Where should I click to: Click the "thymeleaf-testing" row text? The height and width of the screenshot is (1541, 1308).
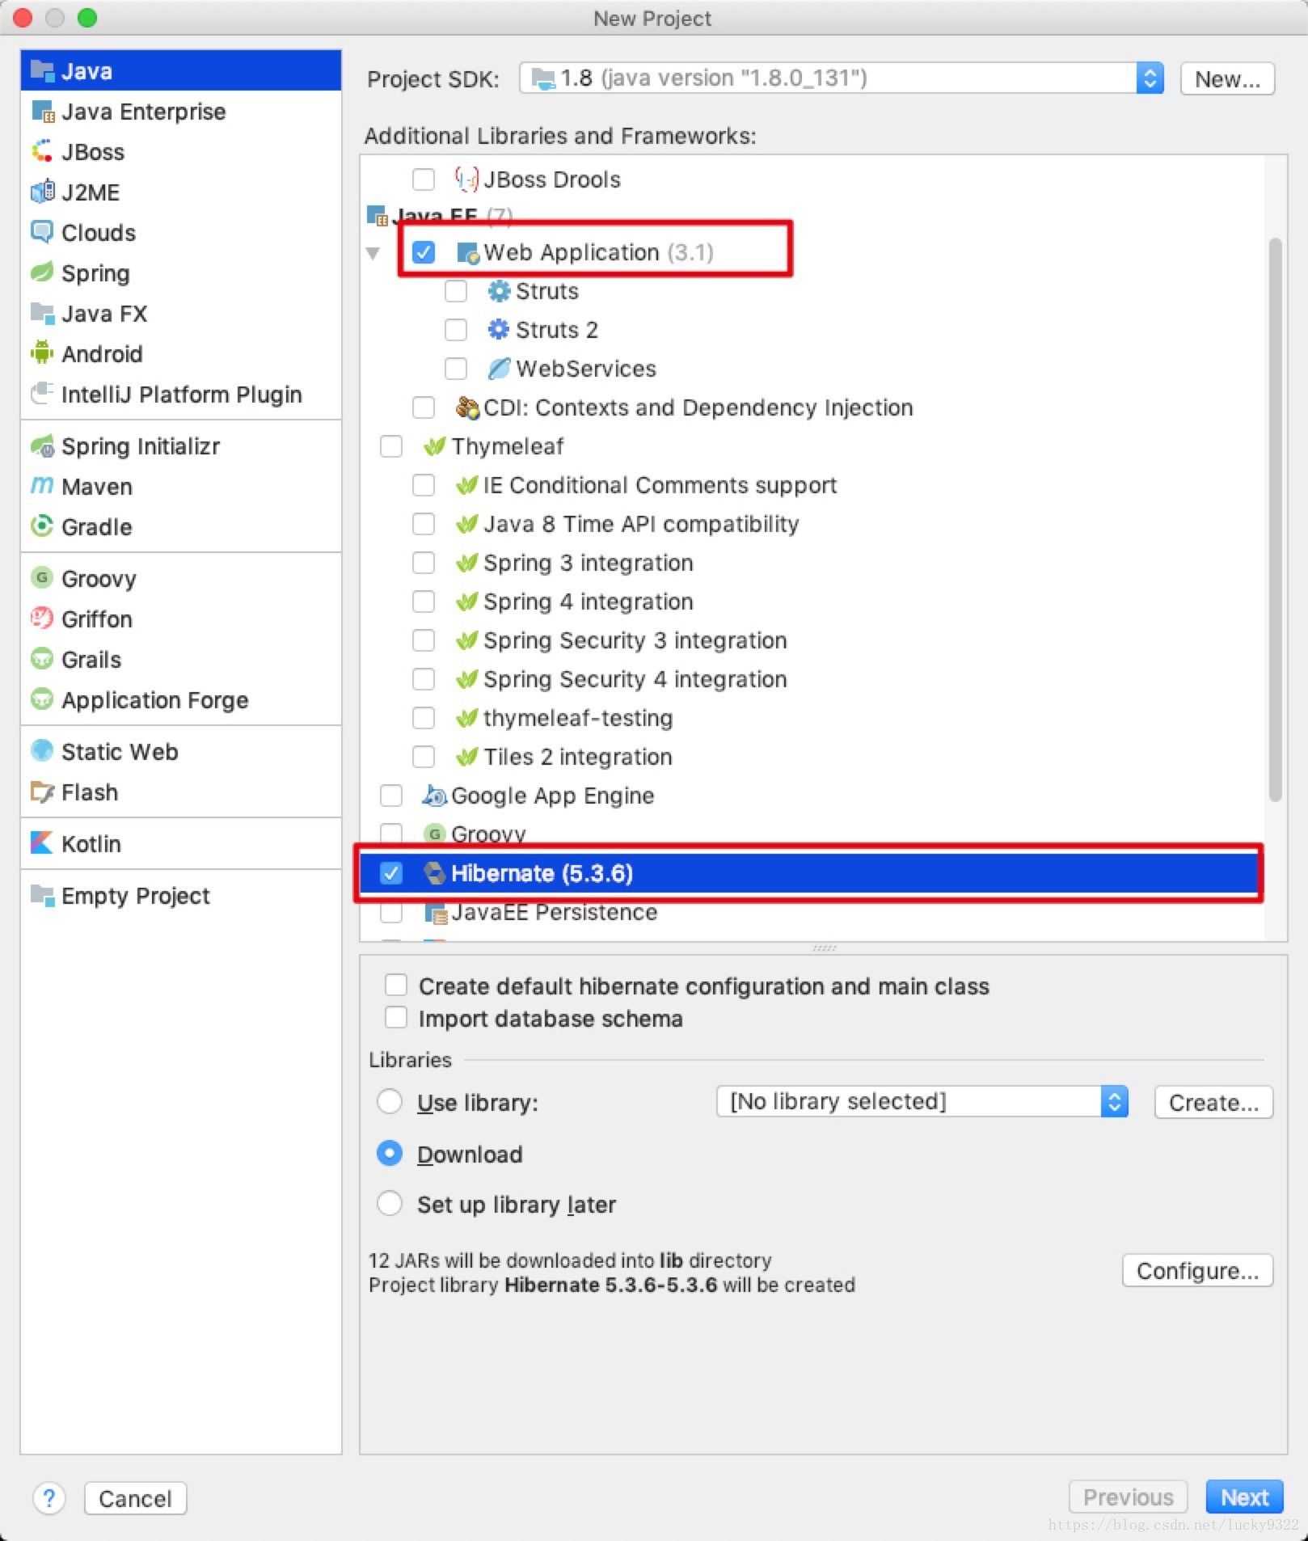tap(578, 718)
